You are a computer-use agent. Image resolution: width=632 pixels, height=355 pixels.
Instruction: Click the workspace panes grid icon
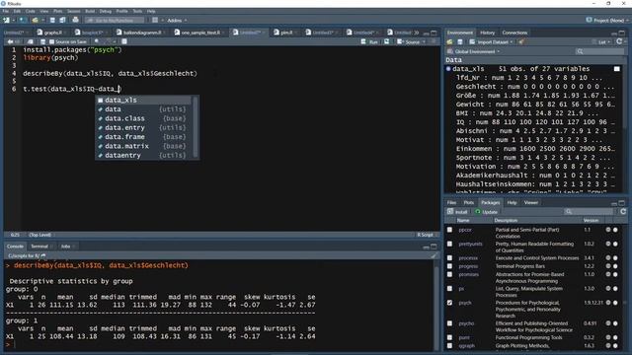[155, 20]
